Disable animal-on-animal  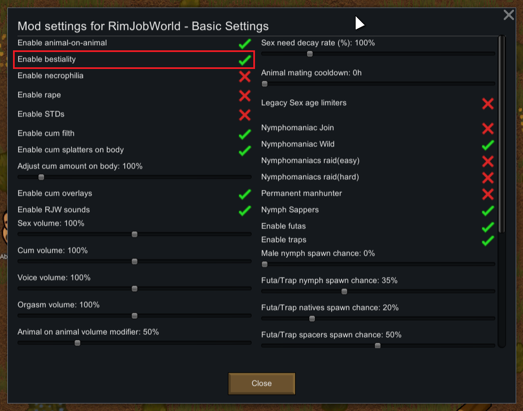click(x=244, y=42)
